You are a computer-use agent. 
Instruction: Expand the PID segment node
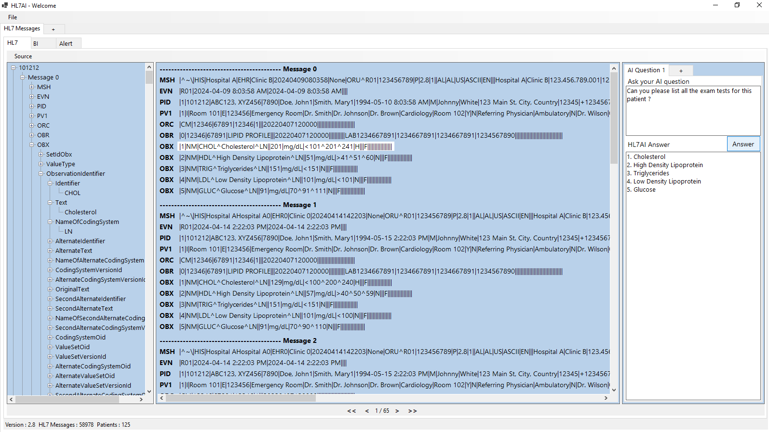click(x=32, y=106)
